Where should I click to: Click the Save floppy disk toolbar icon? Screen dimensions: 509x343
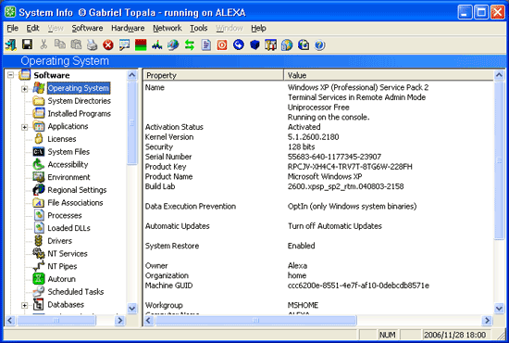(x=27, y=44)
